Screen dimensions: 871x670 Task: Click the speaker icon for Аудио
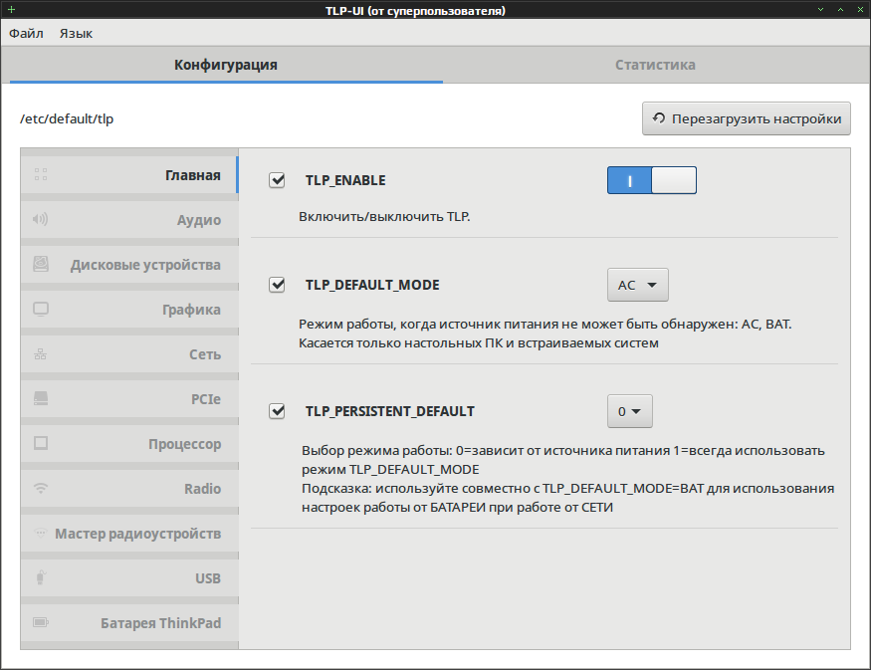point(41,219)
